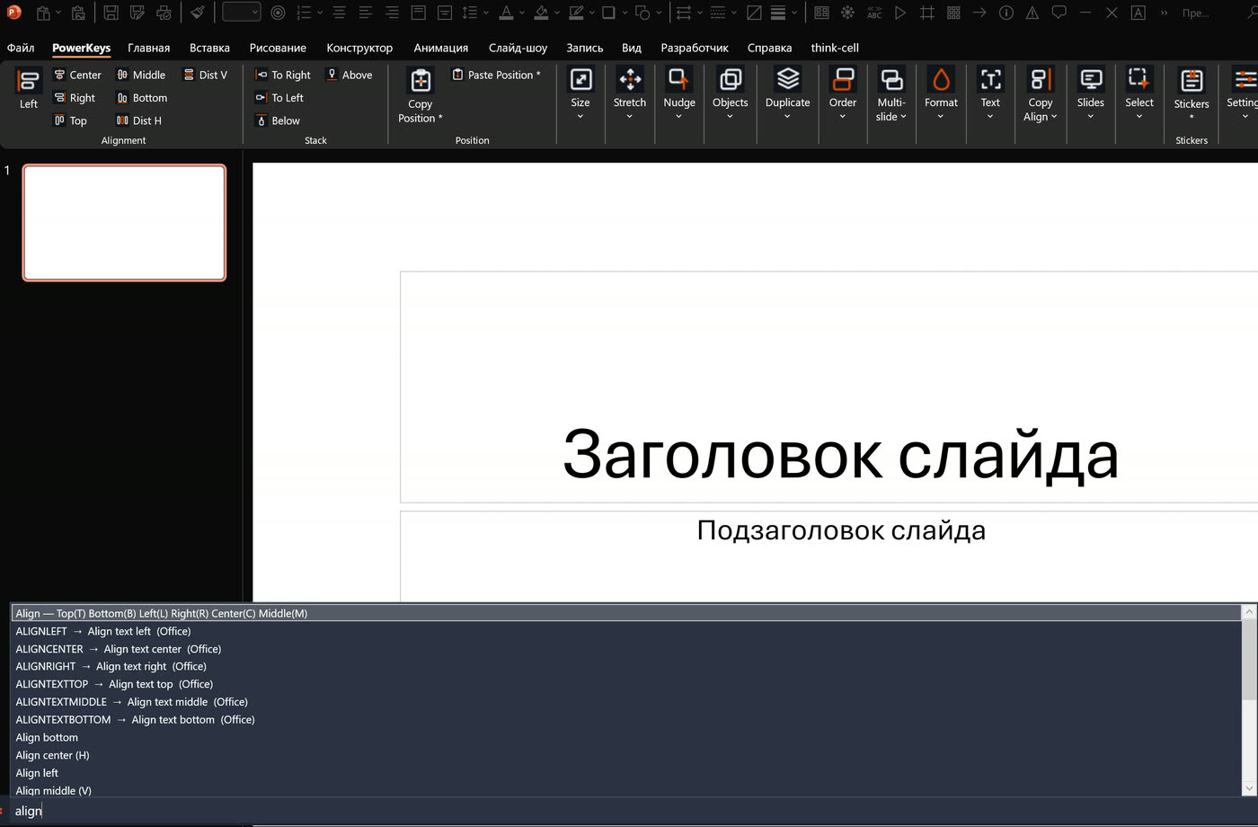Switch to the Вид tab
This screenshot has height=827, width=1258.
(x=632, y=48)
